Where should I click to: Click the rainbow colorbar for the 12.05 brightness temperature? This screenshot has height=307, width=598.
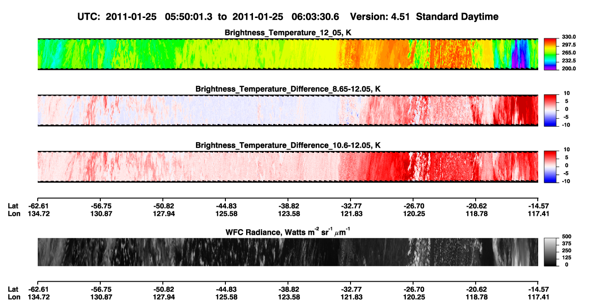pos(551,54)
